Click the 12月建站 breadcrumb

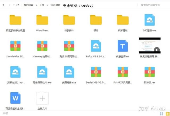(x=56, y=5)
